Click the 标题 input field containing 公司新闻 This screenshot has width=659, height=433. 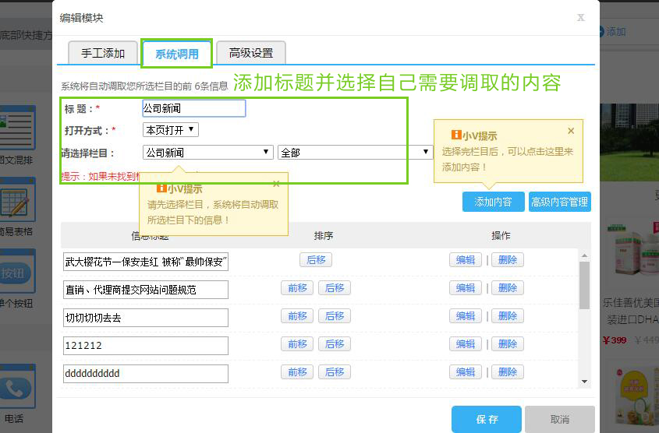[193, 108]
